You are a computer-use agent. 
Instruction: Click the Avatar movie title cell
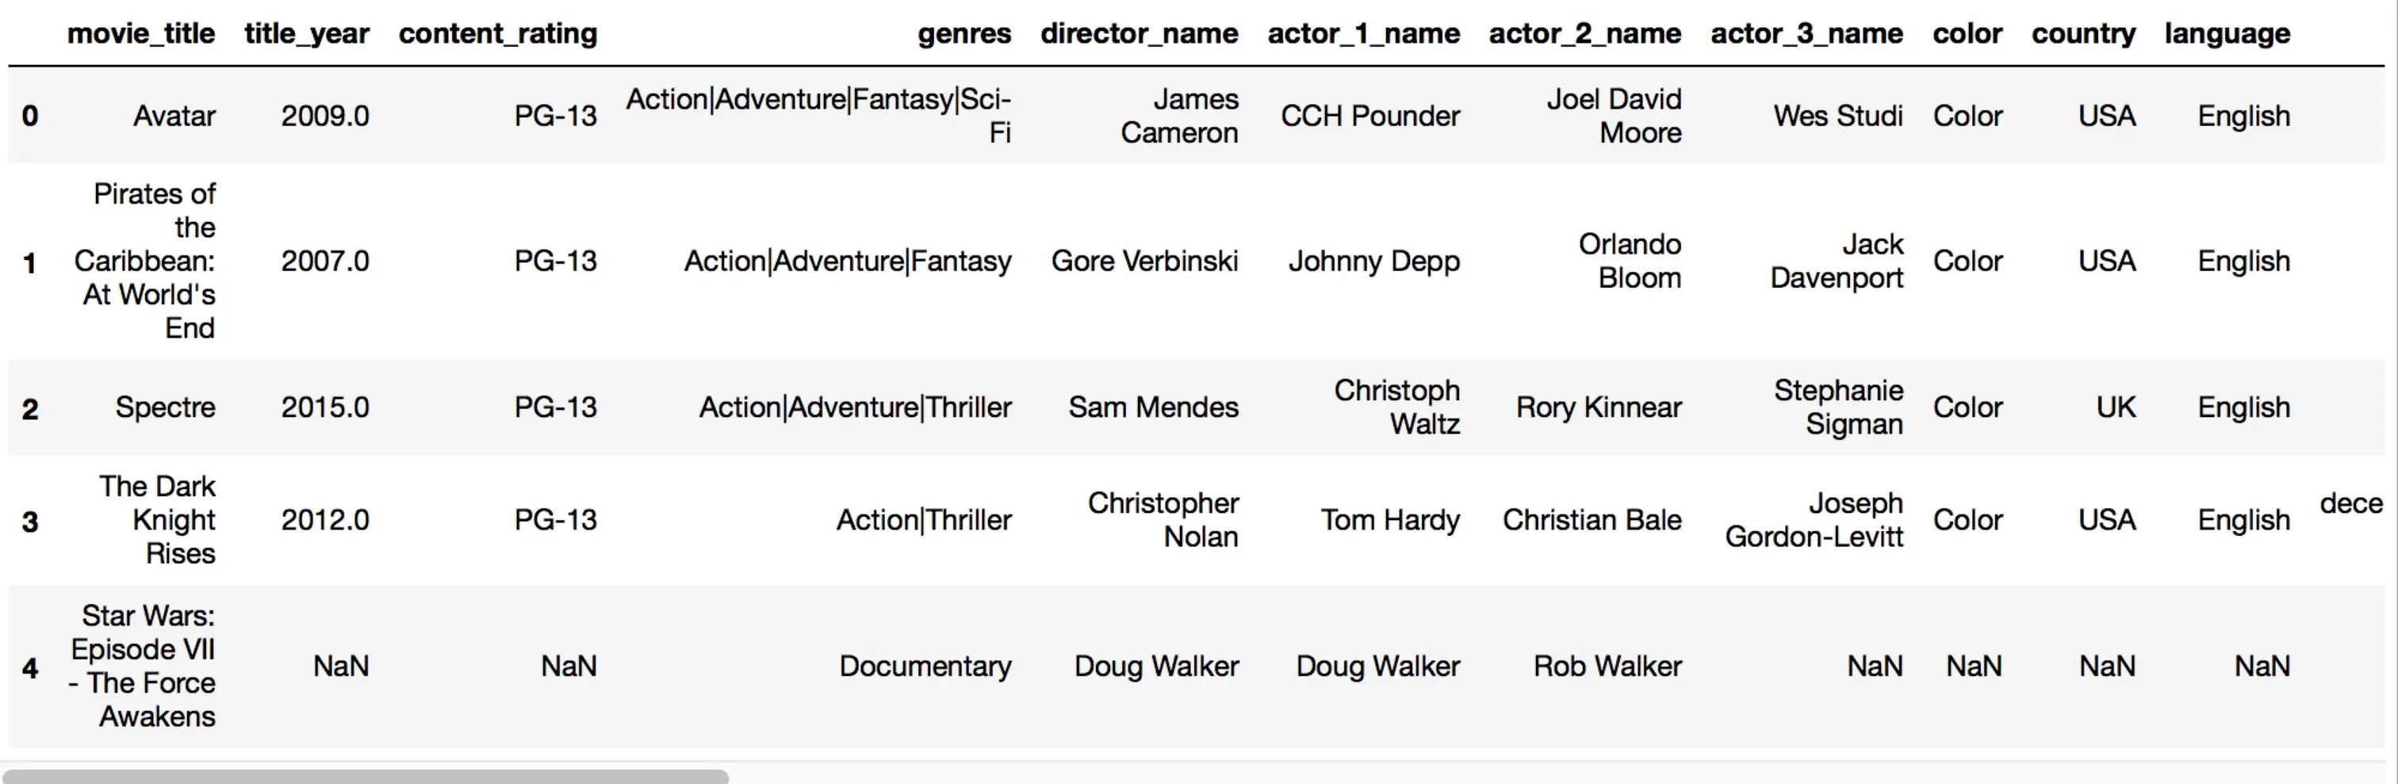[174, 117]
